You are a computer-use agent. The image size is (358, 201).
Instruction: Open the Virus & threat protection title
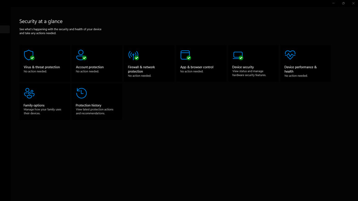[42, 67]
